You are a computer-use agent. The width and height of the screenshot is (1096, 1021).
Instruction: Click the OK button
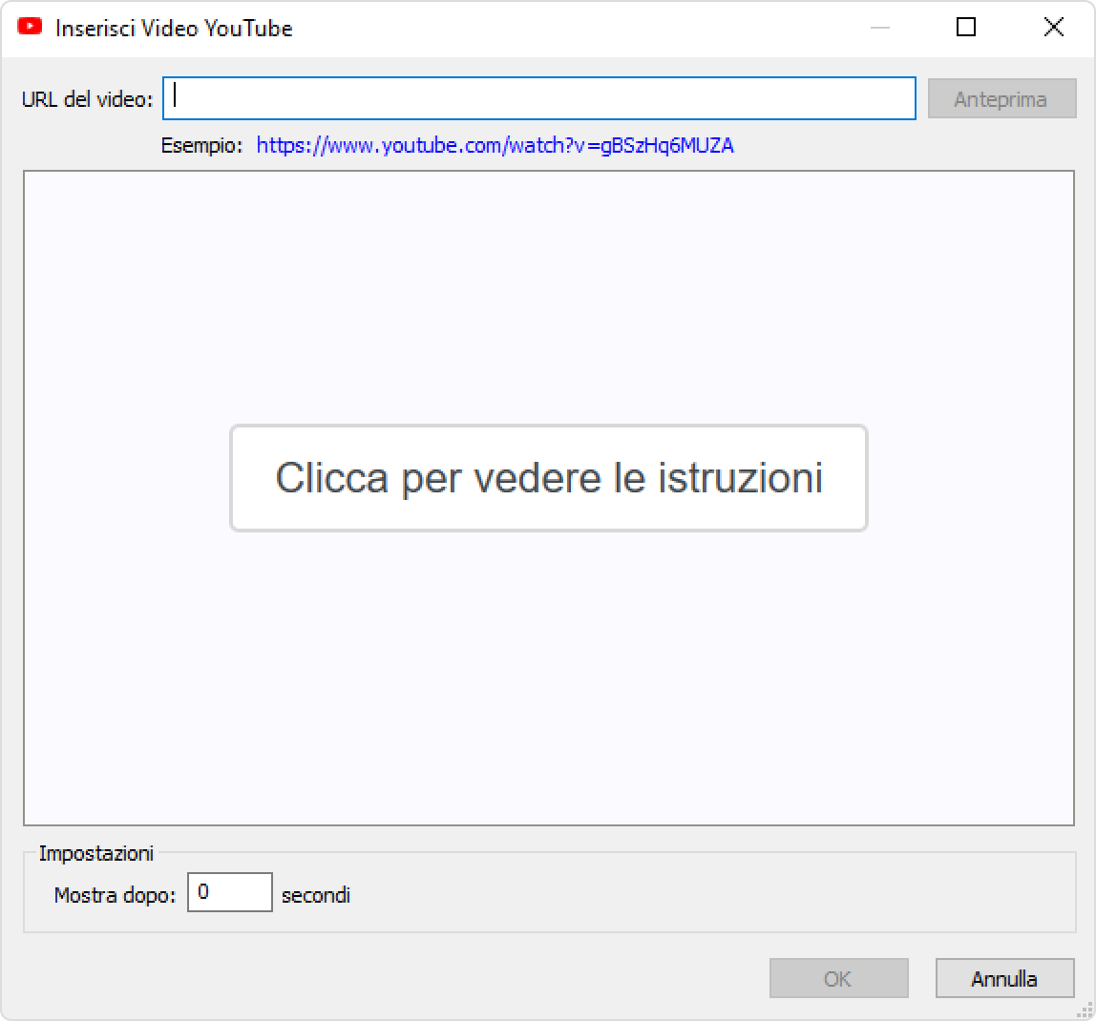click(x=839, y=978)
